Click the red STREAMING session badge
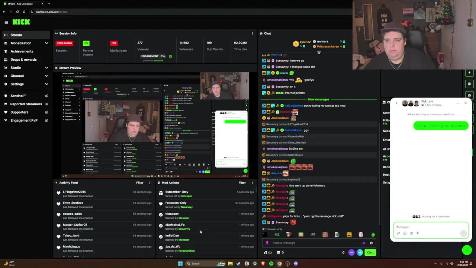This screenshot has height=268, width=476. pyautogui.click(x=64, y=43)
